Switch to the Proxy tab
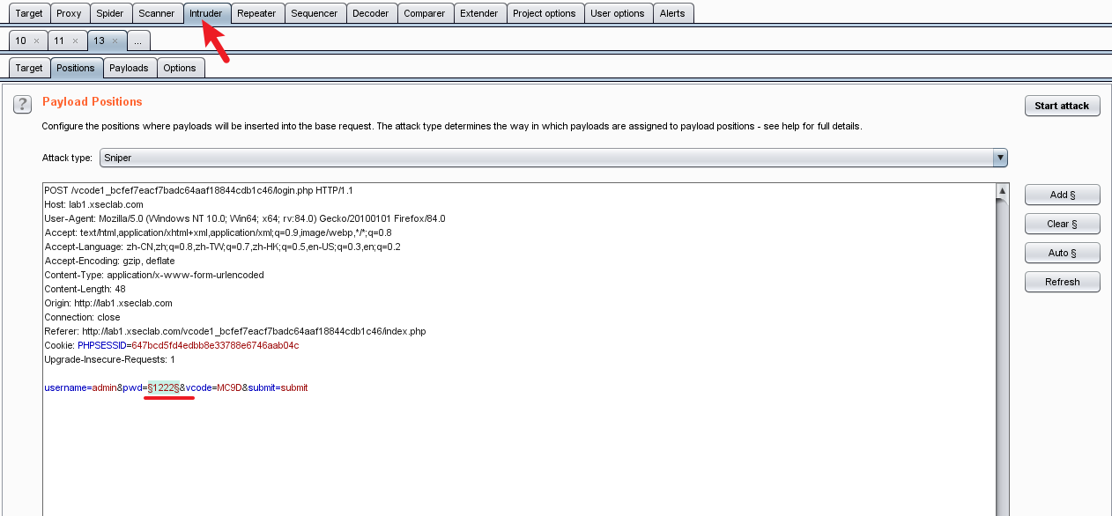This screenshot has width=1112, height=516. point(69,13)
